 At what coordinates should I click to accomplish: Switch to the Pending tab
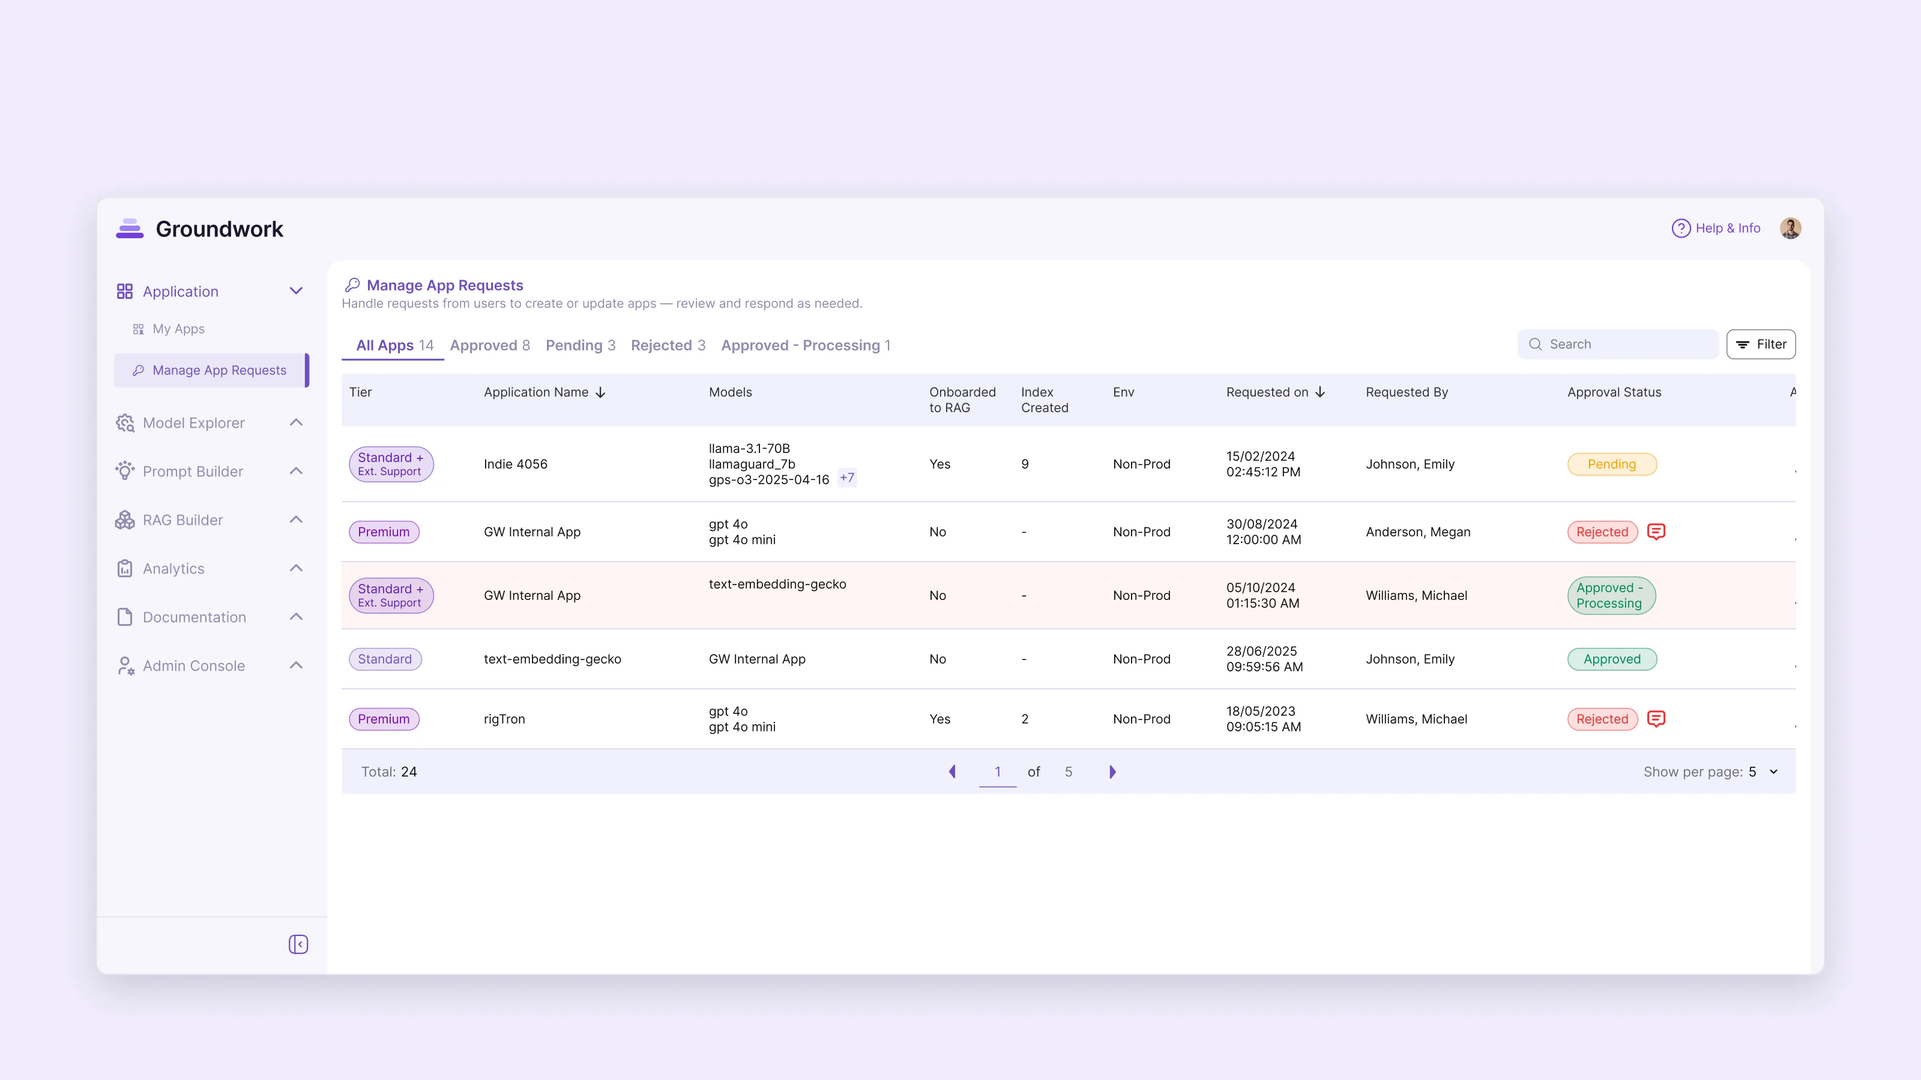pyautogui.click(x=580, y=345)
